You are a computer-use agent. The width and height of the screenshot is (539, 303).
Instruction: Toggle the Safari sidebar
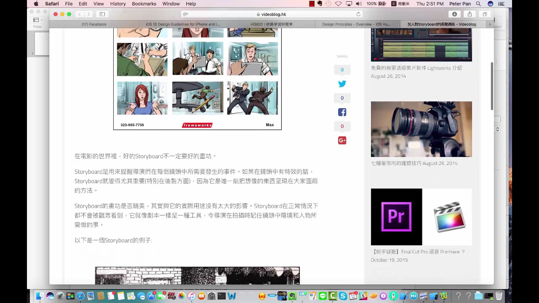(x=102, y=14)
